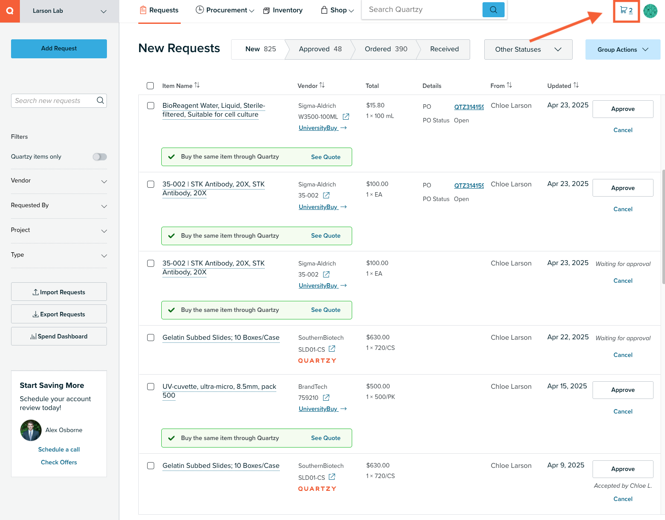Click Procurement clock icon
This screenshot has height=520, width=665.
point(200,10)
